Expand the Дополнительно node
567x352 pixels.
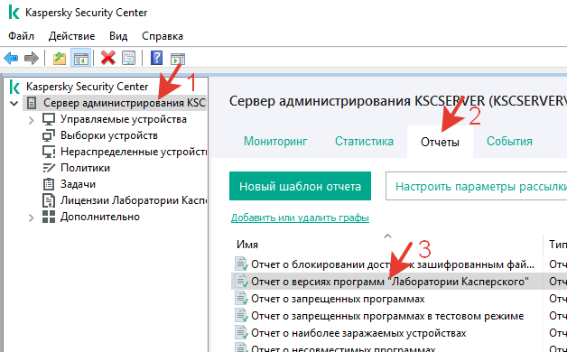tap(32, 218)
